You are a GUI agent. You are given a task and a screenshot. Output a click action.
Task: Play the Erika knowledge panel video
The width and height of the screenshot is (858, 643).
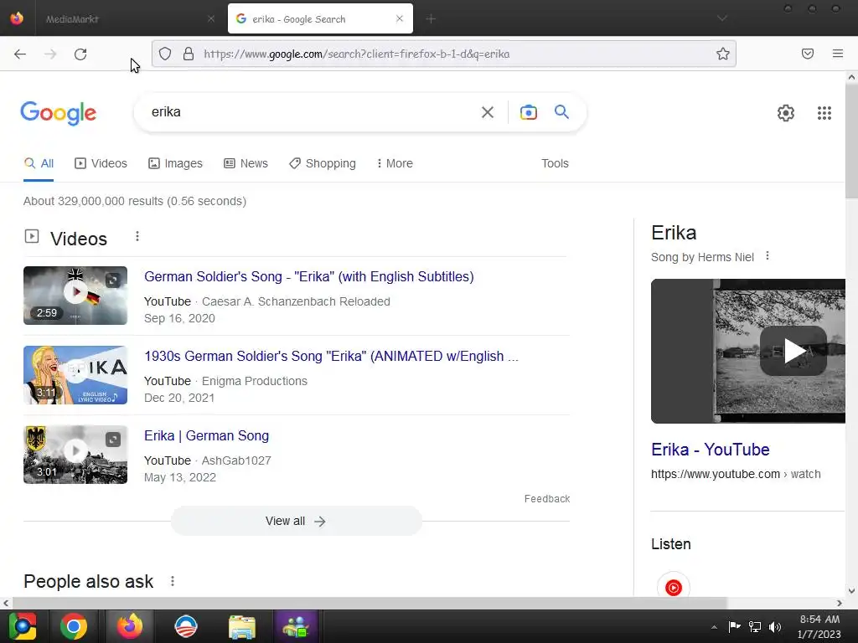click(793, 351)
